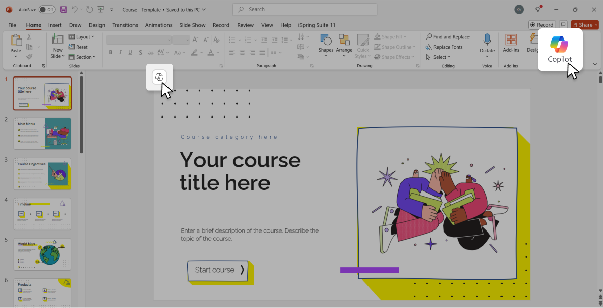Activate the Format Painter brush
Viewport: 603px width, 308px height.
[29, 57]
